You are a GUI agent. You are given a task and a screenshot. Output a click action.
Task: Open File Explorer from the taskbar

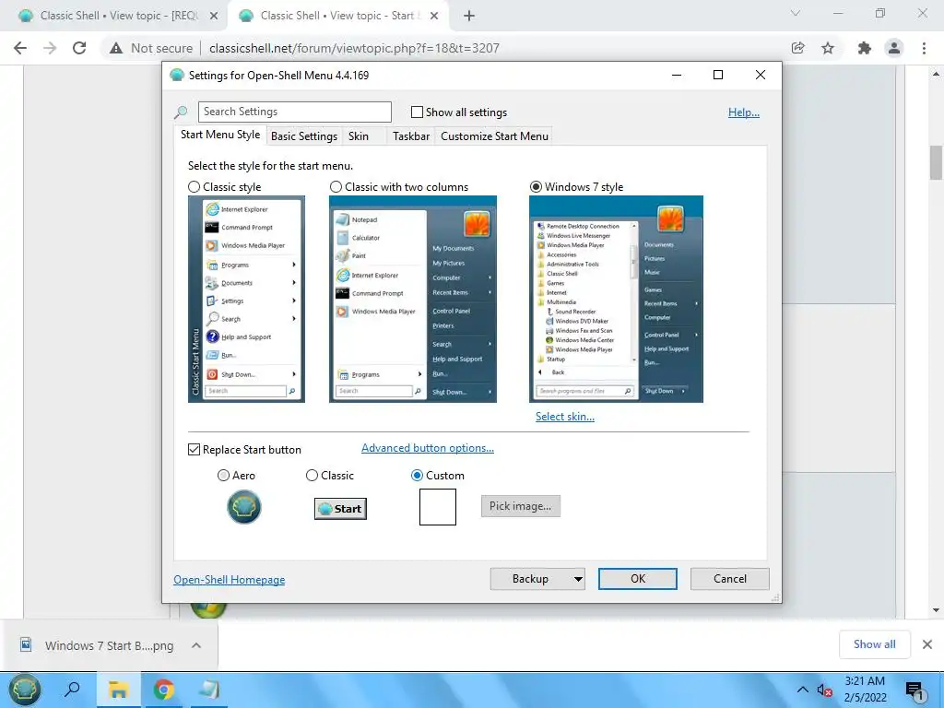(118, 690)
